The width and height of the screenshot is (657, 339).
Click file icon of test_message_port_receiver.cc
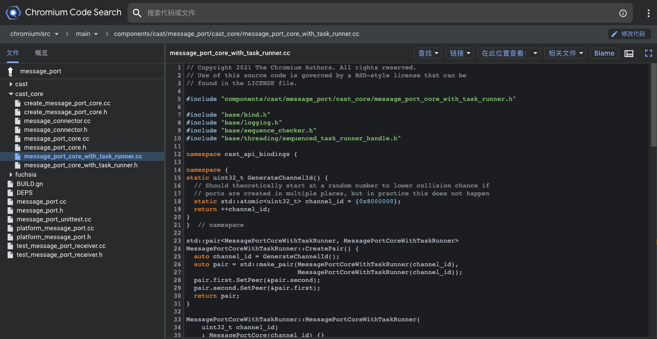pyautogui.click(x=10, y=246)
